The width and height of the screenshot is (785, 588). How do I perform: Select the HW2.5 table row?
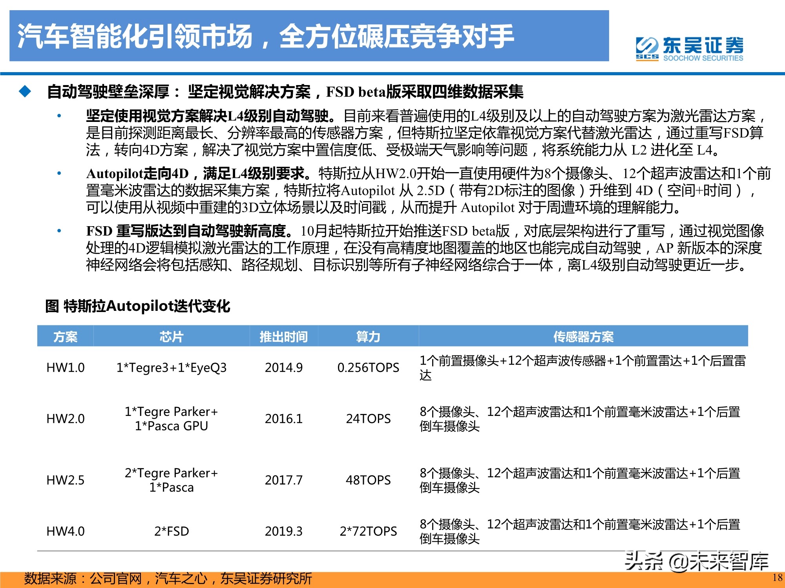pos(392,479)
